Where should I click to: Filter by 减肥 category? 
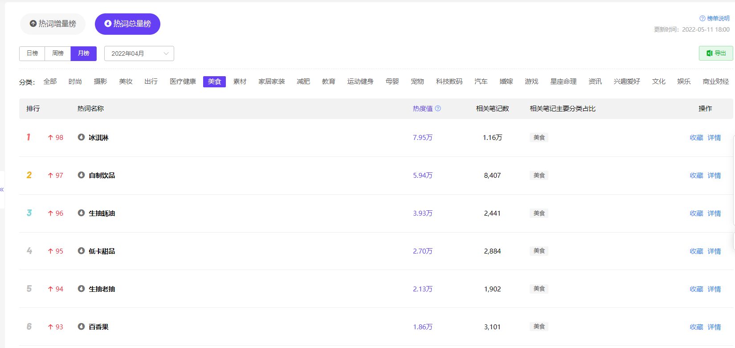(x=303, y=82)
